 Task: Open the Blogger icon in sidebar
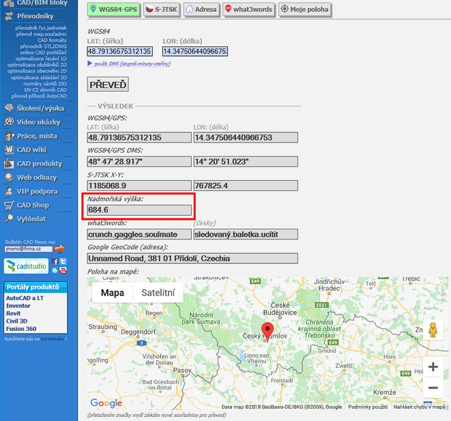[55, 270]
